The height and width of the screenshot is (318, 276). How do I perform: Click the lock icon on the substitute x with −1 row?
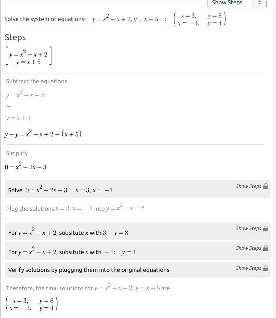pos(266,248)
